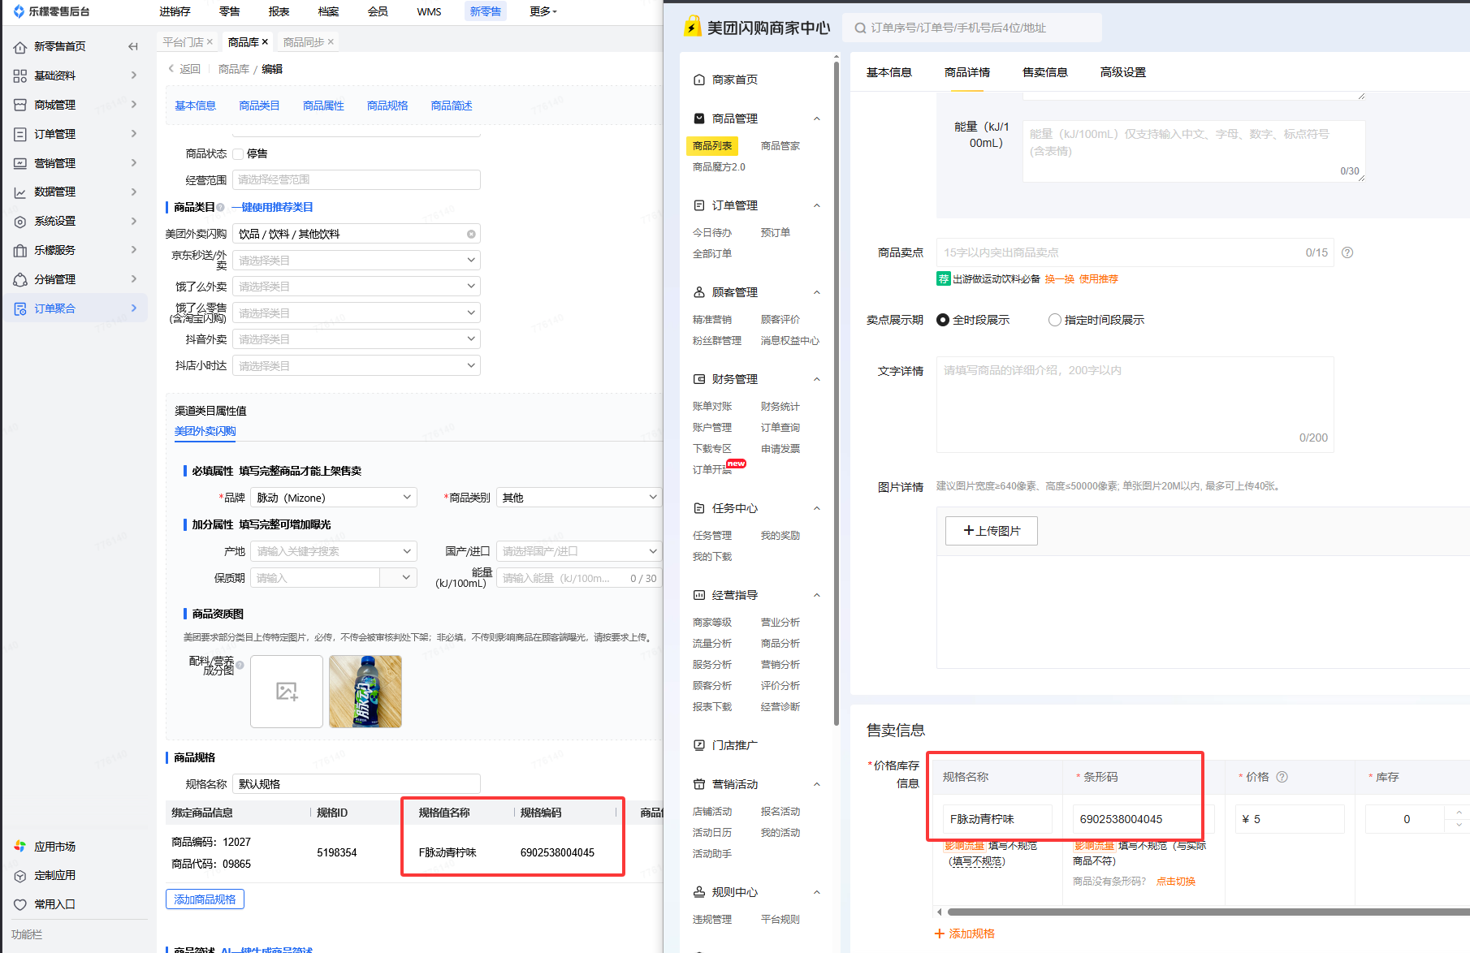Click the 营销管理 icon in sidebar
Image resolution: width=1470 pixels, height=953 pixels.
20,163
